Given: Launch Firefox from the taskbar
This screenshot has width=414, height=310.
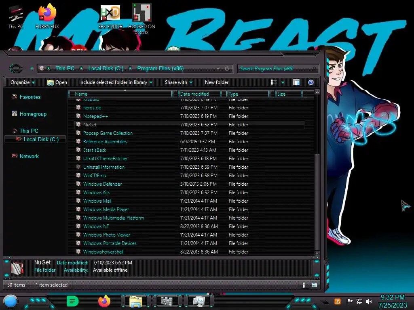Looking at the screenshot, I should (104, 301).
